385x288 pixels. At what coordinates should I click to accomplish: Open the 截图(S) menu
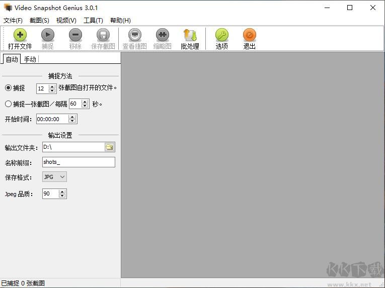[x=39, y=21]
